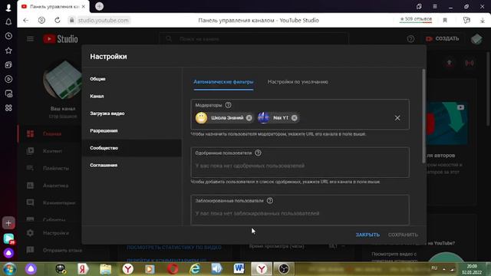The image size is (491, 276).
Task: Open help icon next to Одобренные пользователи
Action: 258,153
